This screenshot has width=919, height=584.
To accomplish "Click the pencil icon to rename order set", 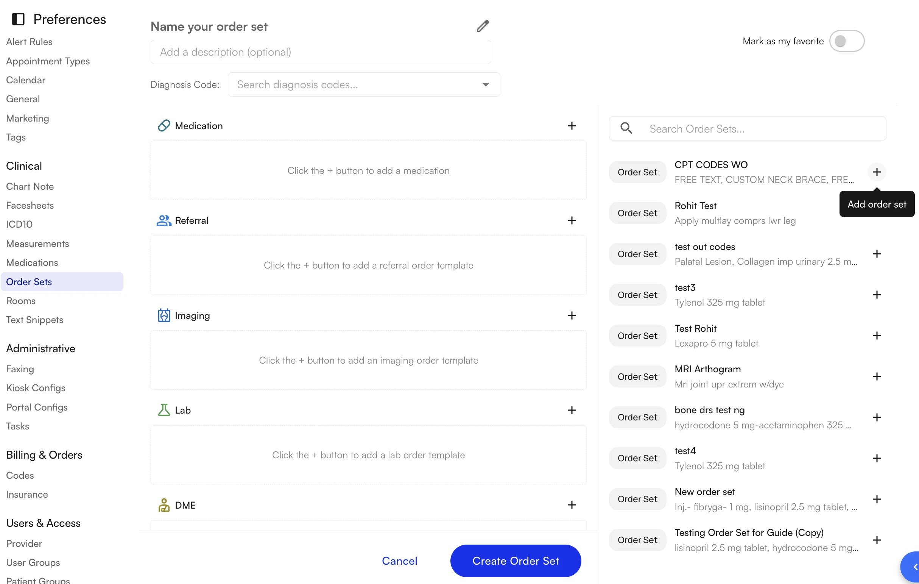I will pos(483,26).
